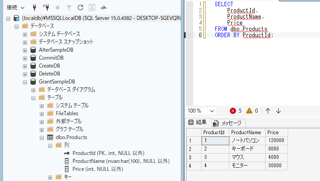Viewport: 320px width, 181px height.
Task: Expand the CommitDB database
Action: [25, 59]
